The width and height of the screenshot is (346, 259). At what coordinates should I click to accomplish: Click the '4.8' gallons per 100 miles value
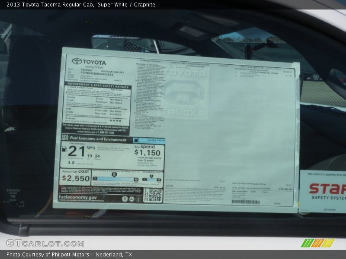pyautogui.click(x=71, y=163)
